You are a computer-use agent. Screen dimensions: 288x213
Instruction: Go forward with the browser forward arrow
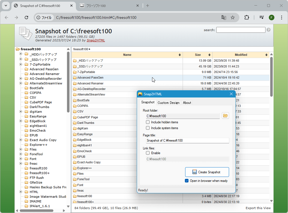click(x=16, y=17)
